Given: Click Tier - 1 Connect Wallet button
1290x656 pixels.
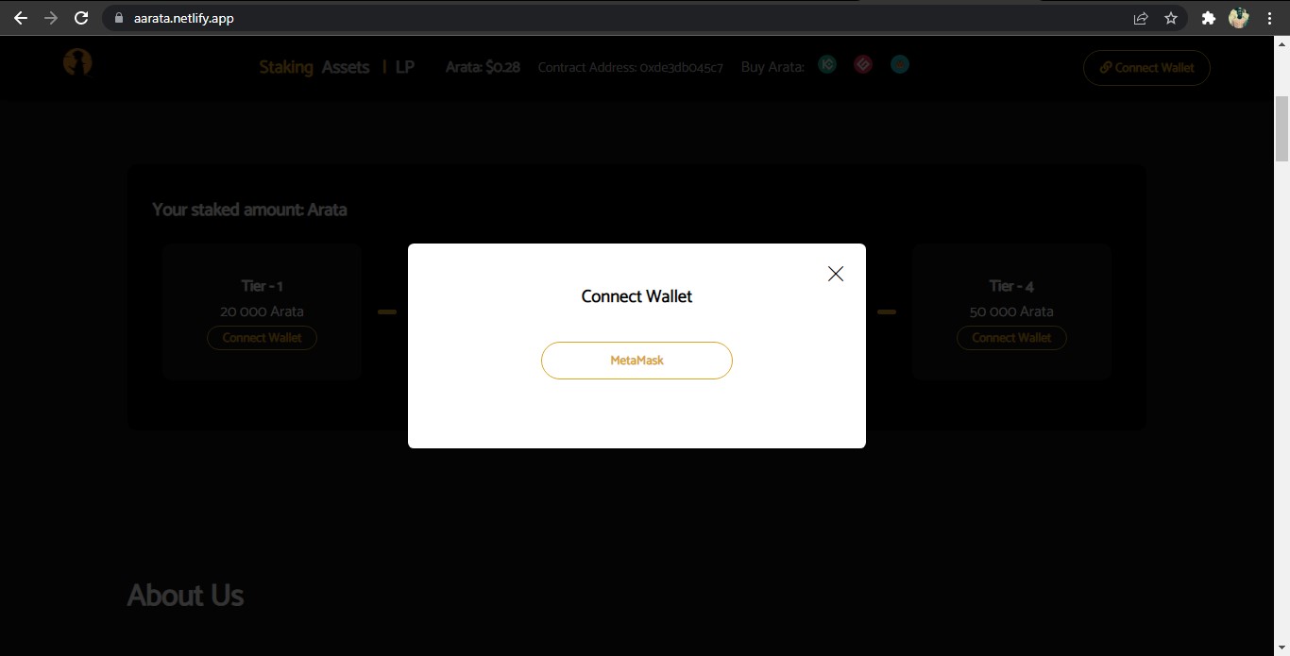Looking at the screenshot, I should (x=262, y=338).
